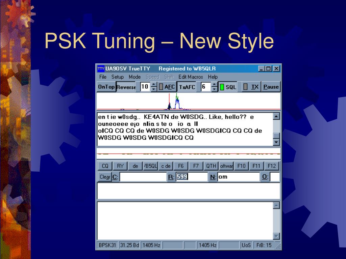This screenshot has height=259, width=346.
Task: Click the TTY icon in the title bar
Action: (101, 68)
